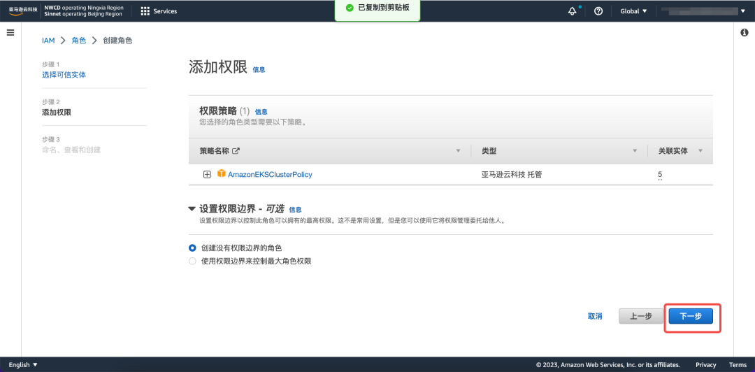This screenshot has height=372, width=755.
Task: Open the English language dropdown
Action: 23,365
